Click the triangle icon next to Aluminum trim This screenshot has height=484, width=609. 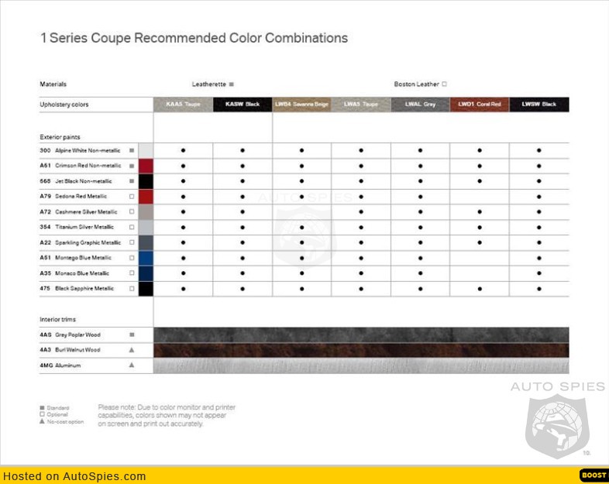[132, 365]
